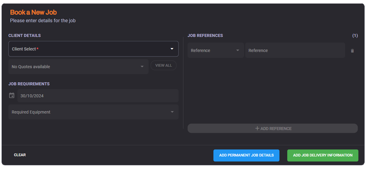Click the 'Please enter details for the job' text
This screenshot has height=170, width=368.
click(43, 21)
